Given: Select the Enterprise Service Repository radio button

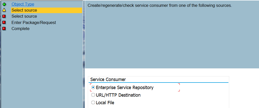Looking at the screenshot, I should coord(93,87).
